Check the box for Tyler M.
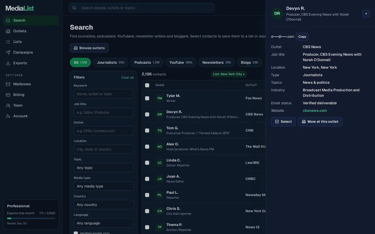This screenshot has height=234, width=375. tap(147, 98)
